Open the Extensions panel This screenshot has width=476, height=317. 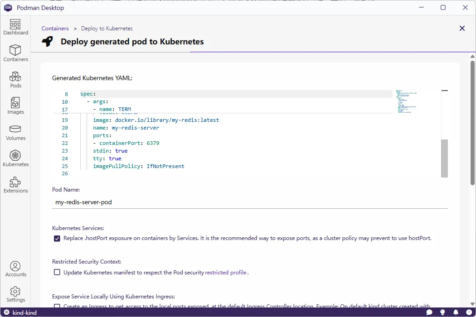coord(15,184)
